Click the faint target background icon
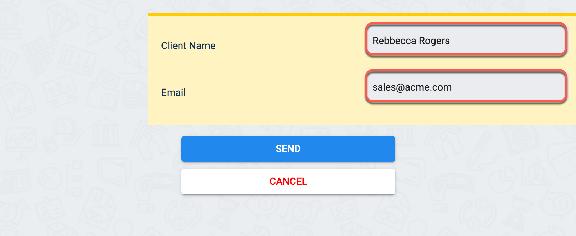 (521, 138)
